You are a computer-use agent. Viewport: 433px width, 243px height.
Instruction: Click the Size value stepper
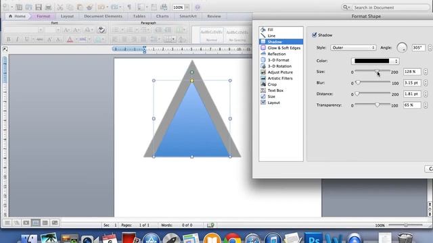426,72
